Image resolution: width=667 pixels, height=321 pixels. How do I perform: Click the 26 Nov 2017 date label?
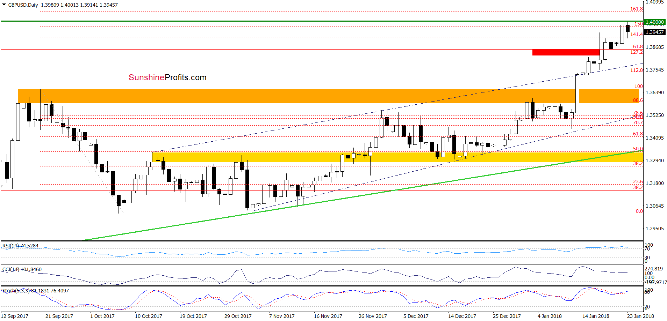[373, 316]
